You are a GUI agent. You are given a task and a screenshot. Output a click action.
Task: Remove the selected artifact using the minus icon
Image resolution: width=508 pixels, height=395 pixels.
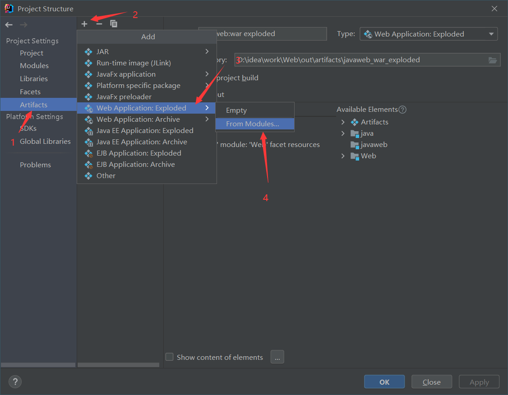click(99, 23)
